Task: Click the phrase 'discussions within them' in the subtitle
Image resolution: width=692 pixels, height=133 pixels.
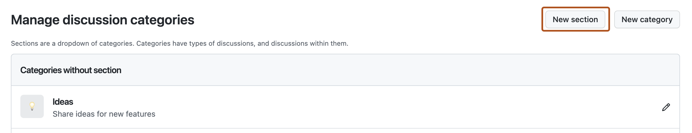Action: pyautogui.click(x=309, y=44)
